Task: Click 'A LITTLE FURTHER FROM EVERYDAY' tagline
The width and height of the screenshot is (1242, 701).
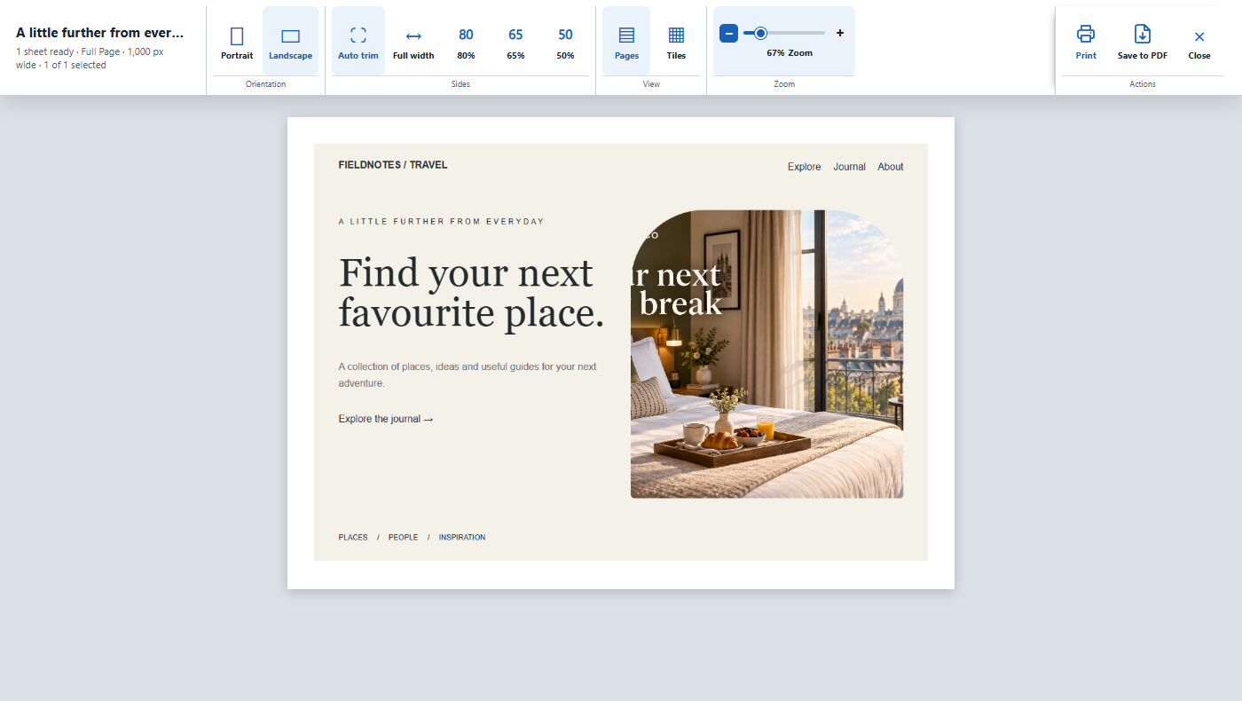Action: pos(441,222)
